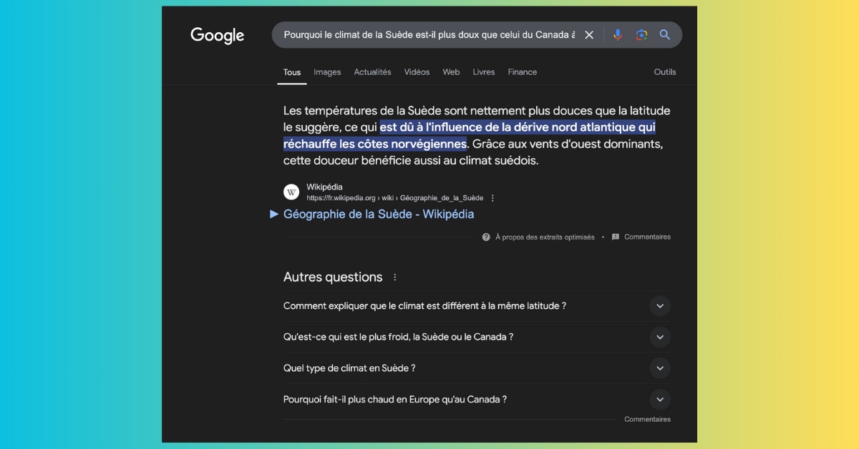Open the Outils search tools

(x=665, y=72)
